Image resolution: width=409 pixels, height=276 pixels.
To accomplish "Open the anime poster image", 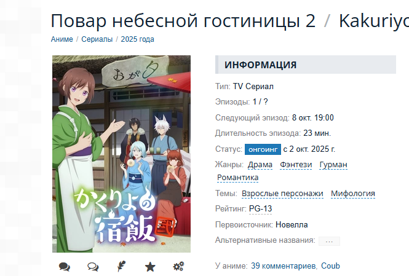I will [x=121, y=154].
